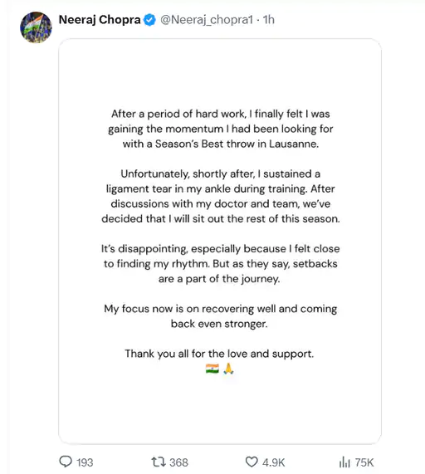Click the "recovering well and coming back" paragraph
The height and width of the screenshot is (474, 425).
click(x=220, y=316)
